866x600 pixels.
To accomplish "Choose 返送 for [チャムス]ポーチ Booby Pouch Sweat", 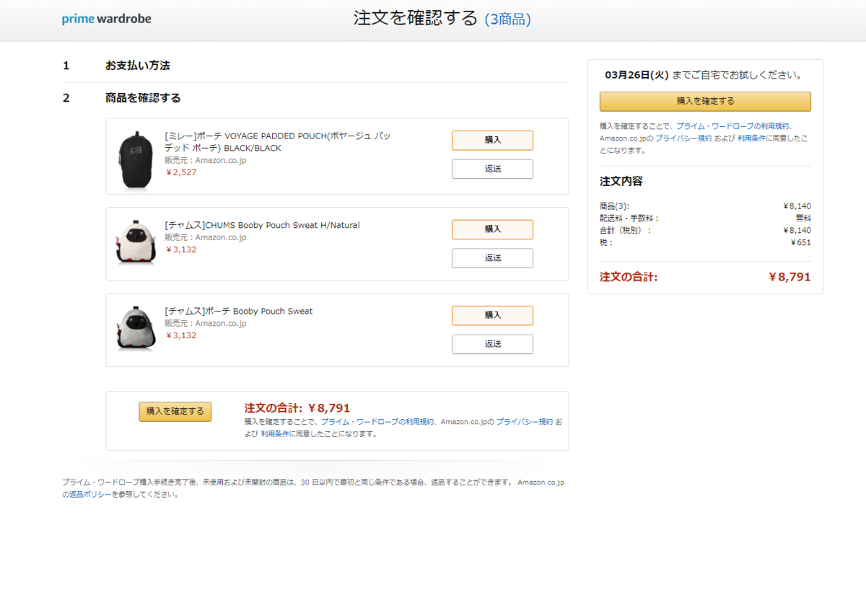I will click(x=492, y=344).
